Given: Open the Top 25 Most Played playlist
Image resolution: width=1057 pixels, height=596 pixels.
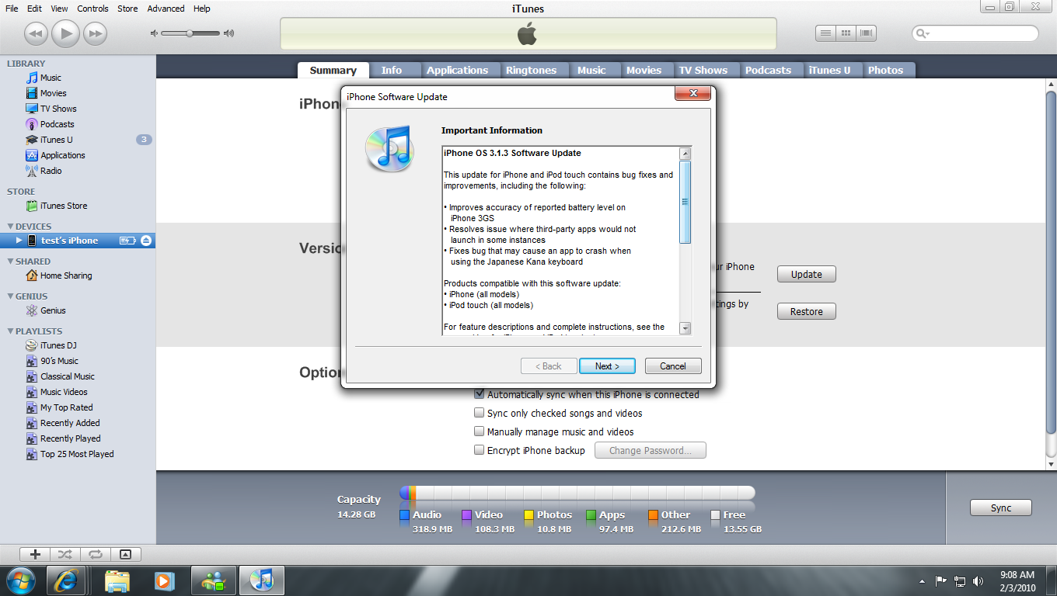Looking at the screenshot, I should [78, 454].
